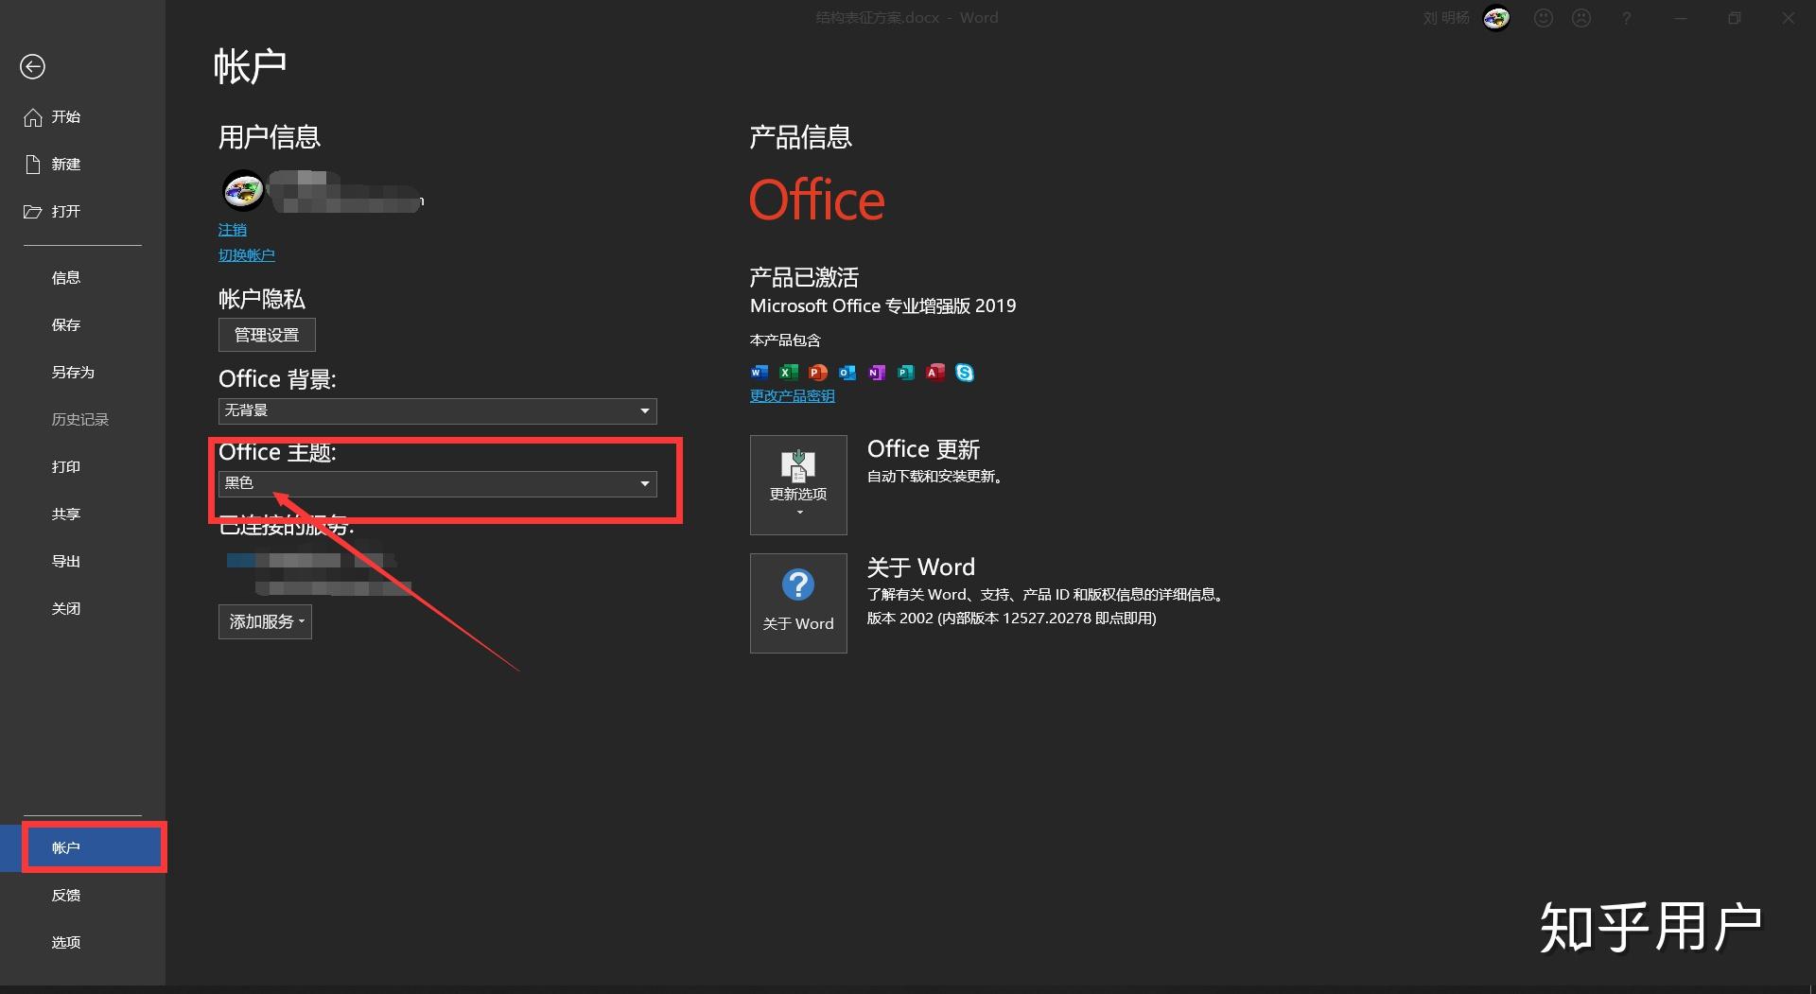1816x994 pixels.
Task: Select the Account (帐户) tab
Action: click(x=82, y=848)
